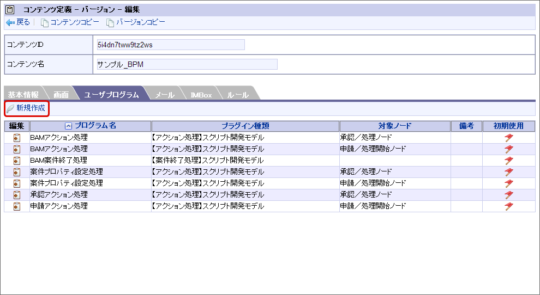This screenshot has height=295, width=540.
Task: Sort by プログラム名 column header
Action: pos(95,126)
